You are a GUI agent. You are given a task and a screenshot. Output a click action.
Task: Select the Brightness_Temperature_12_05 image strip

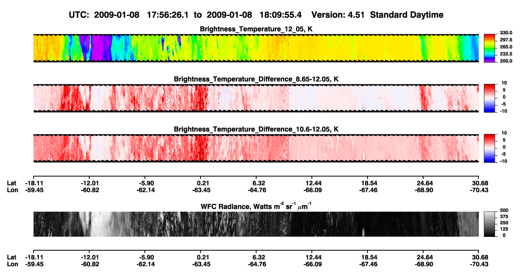point(256,48)
